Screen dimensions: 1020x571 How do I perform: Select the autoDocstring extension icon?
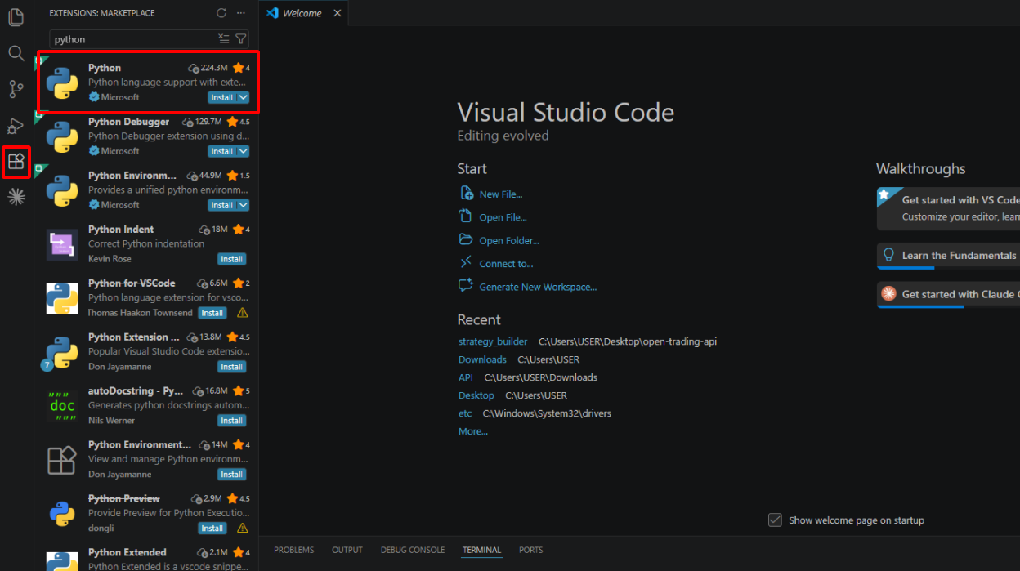62,406
